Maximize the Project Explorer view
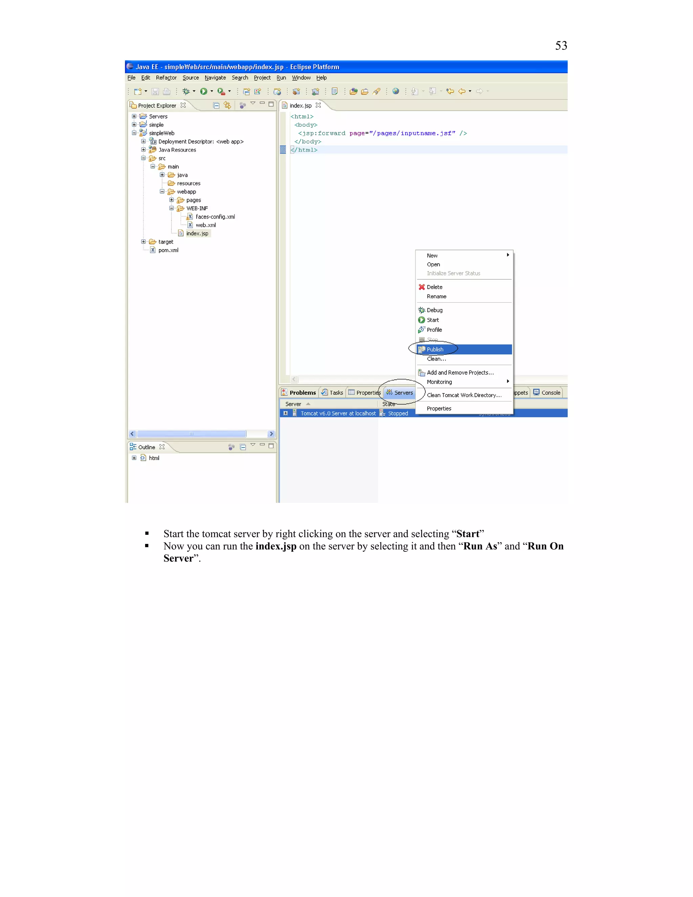 [x=271, y=104]
